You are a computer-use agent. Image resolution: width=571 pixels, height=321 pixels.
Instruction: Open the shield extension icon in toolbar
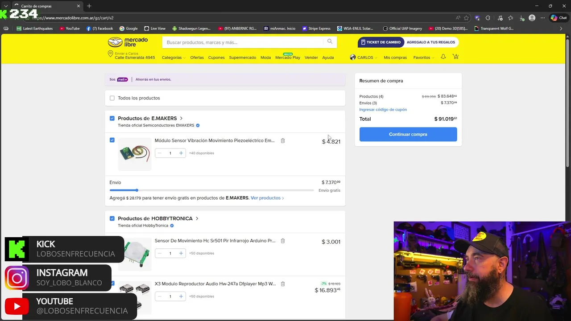pyautogui.click(x=477, y=18)
